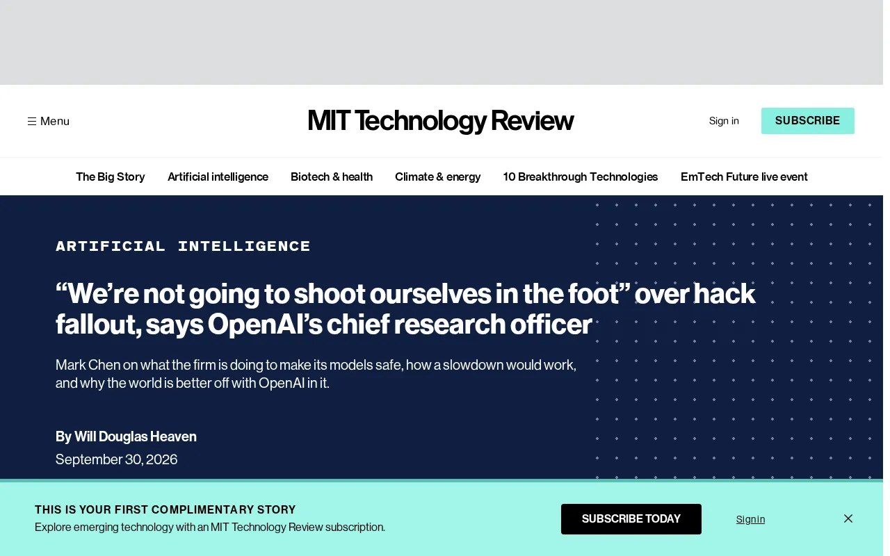This screenshot has height=556, width=890.
Task: Click Sign in in the header
Action: (724, 121)
